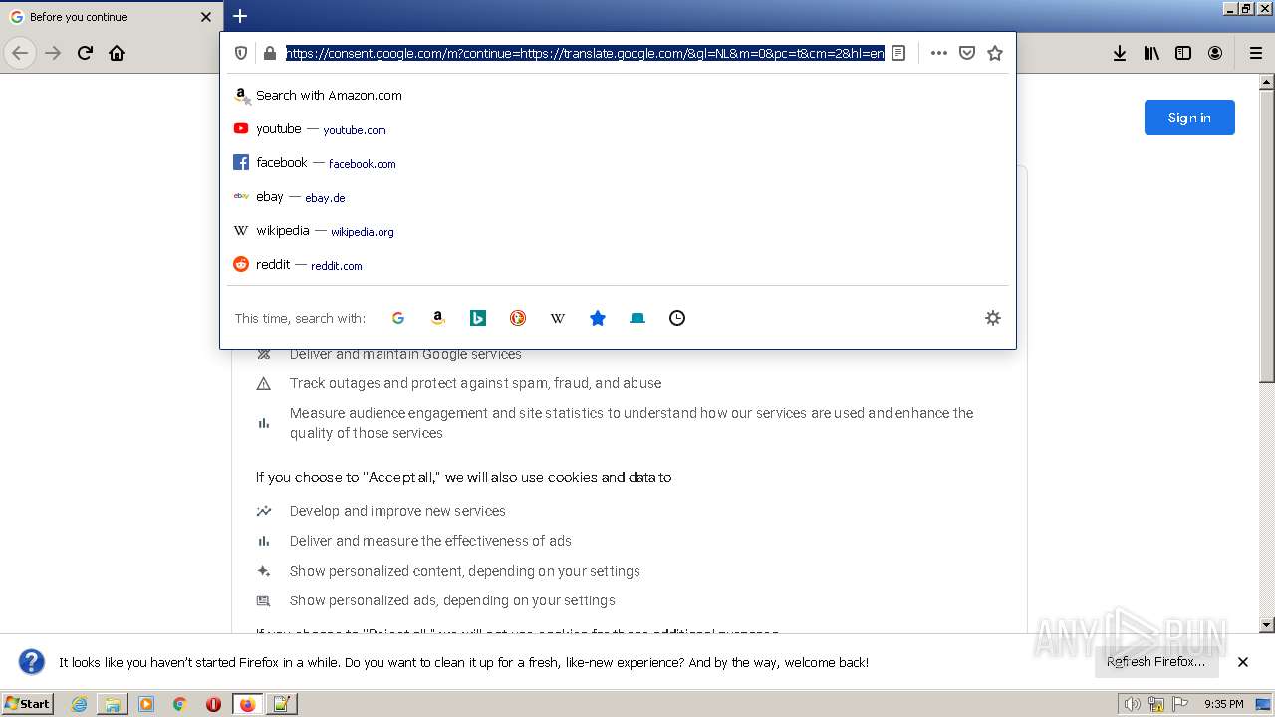Select the wikipedia.org suggestion

click(x=618, y=230)
